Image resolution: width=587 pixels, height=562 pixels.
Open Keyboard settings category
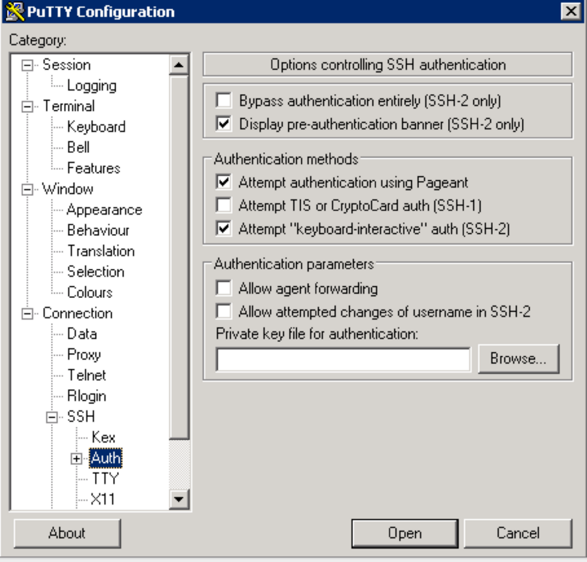96,127
